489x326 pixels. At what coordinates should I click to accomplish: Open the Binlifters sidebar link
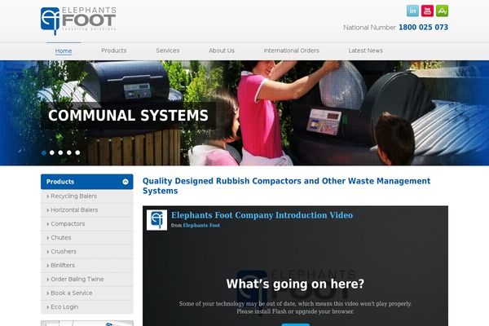87,266
